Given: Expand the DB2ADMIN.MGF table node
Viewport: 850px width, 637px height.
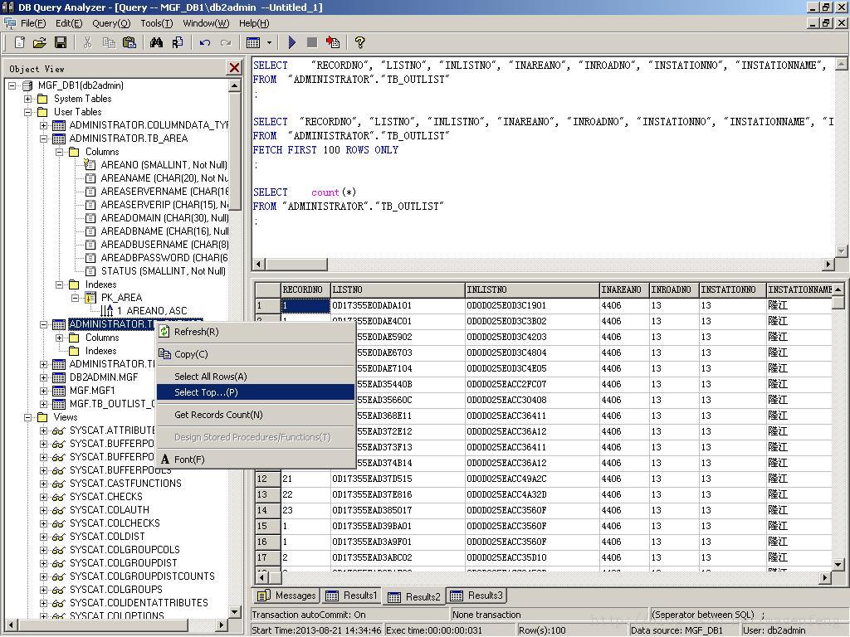Looking at the screenshot, I should click(x=43, y=377).
